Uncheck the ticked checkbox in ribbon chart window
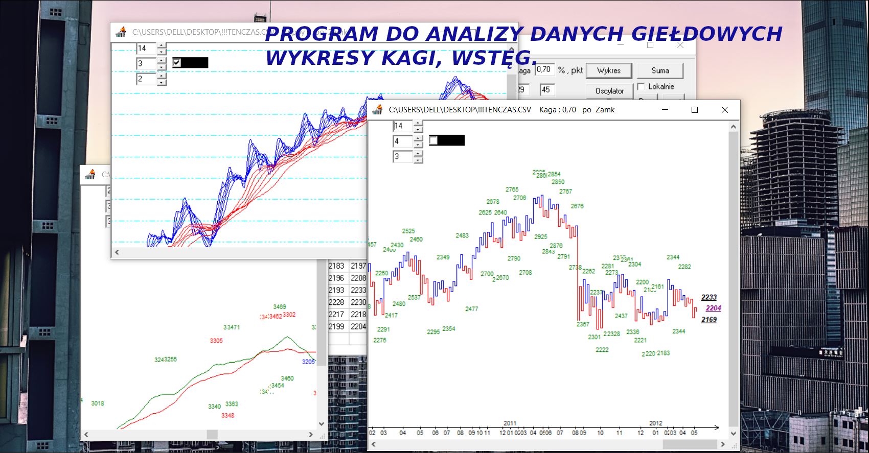The width and height of the screenshot is (869, 453). 177,63
